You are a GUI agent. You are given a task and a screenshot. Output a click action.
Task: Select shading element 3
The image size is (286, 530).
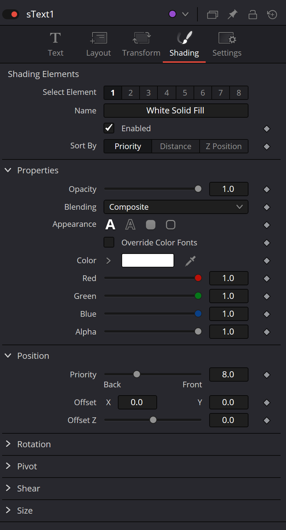click(x=149, y=93)
